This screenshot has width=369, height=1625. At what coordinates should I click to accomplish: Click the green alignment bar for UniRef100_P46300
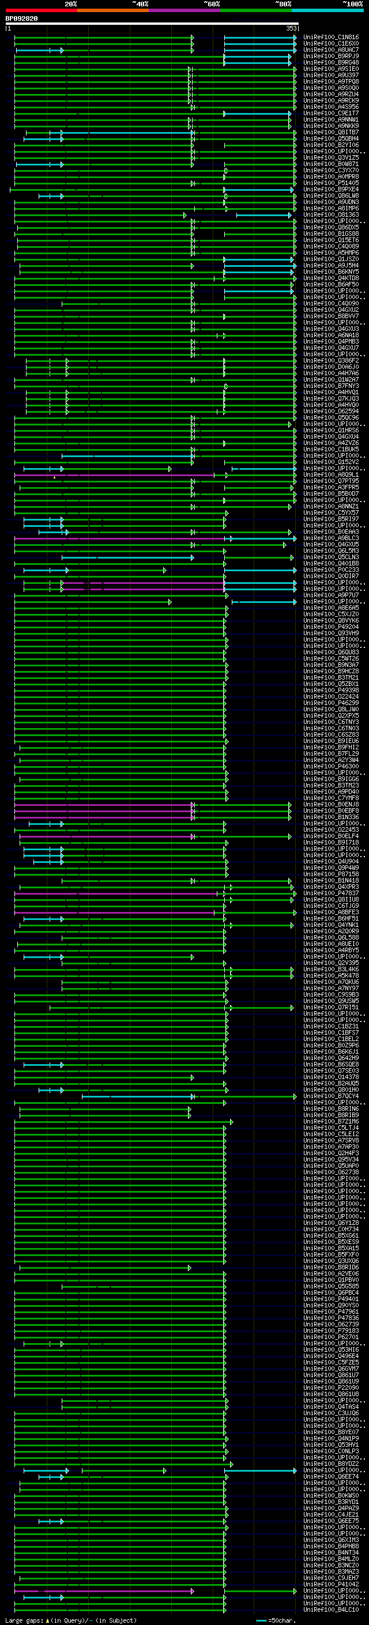120,767
